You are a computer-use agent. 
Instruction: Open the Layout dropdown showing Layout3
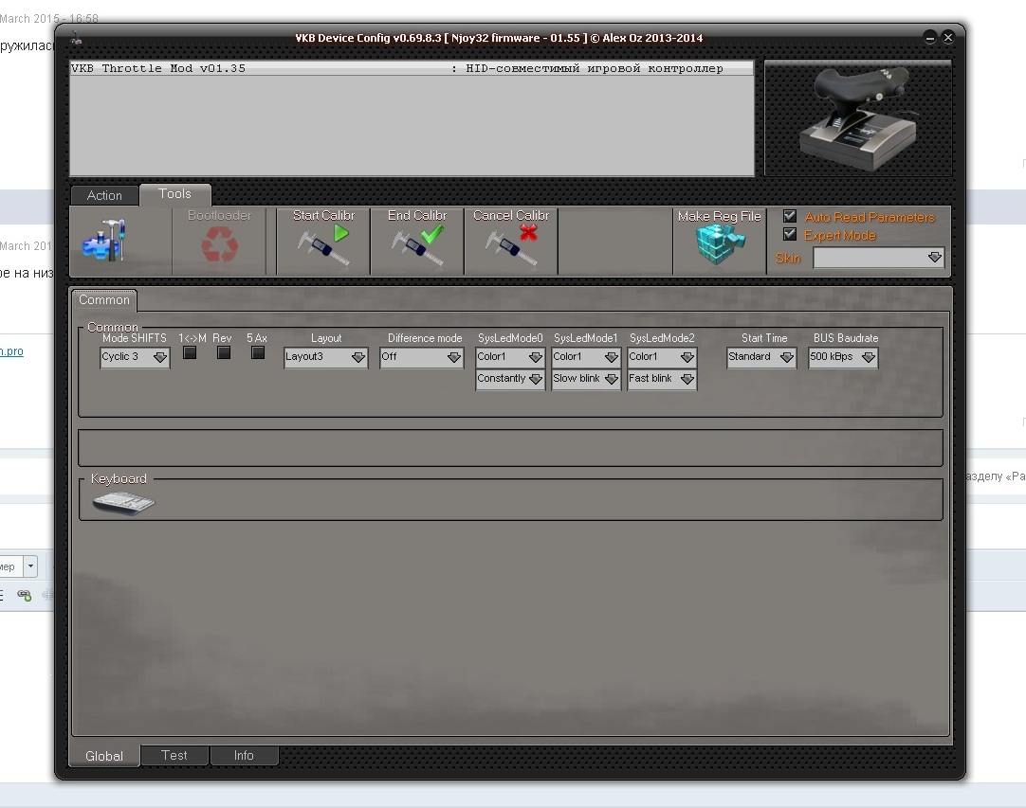click(x=325, y=357)
